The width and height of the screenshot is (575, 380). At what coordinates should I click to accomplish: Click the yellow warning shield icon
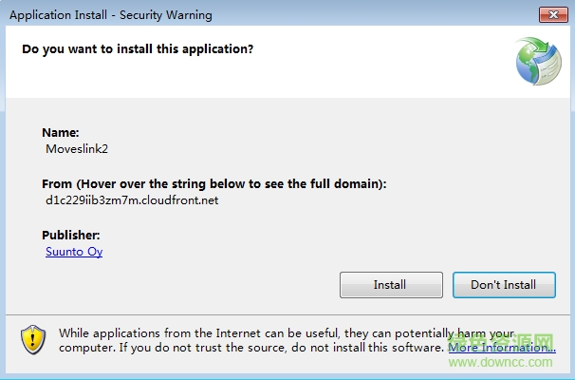(34, 339)
